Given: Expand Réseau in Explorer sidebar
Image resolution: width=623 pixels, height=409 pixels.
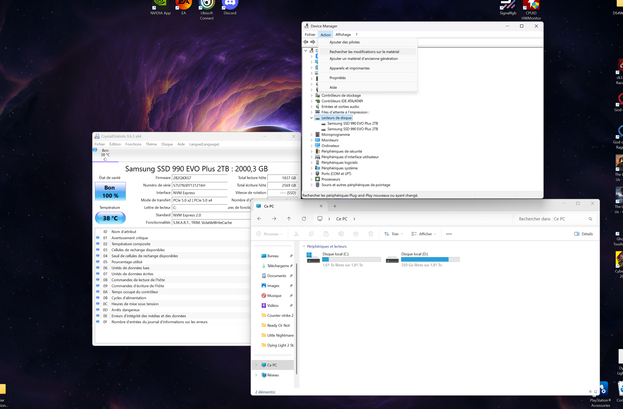Looking at the screenshot, I should 256,375.
